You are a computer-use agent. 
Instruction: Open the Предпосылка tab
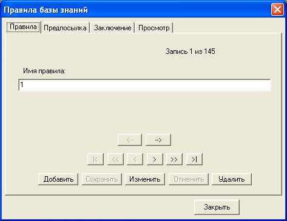tap(65, 28)
